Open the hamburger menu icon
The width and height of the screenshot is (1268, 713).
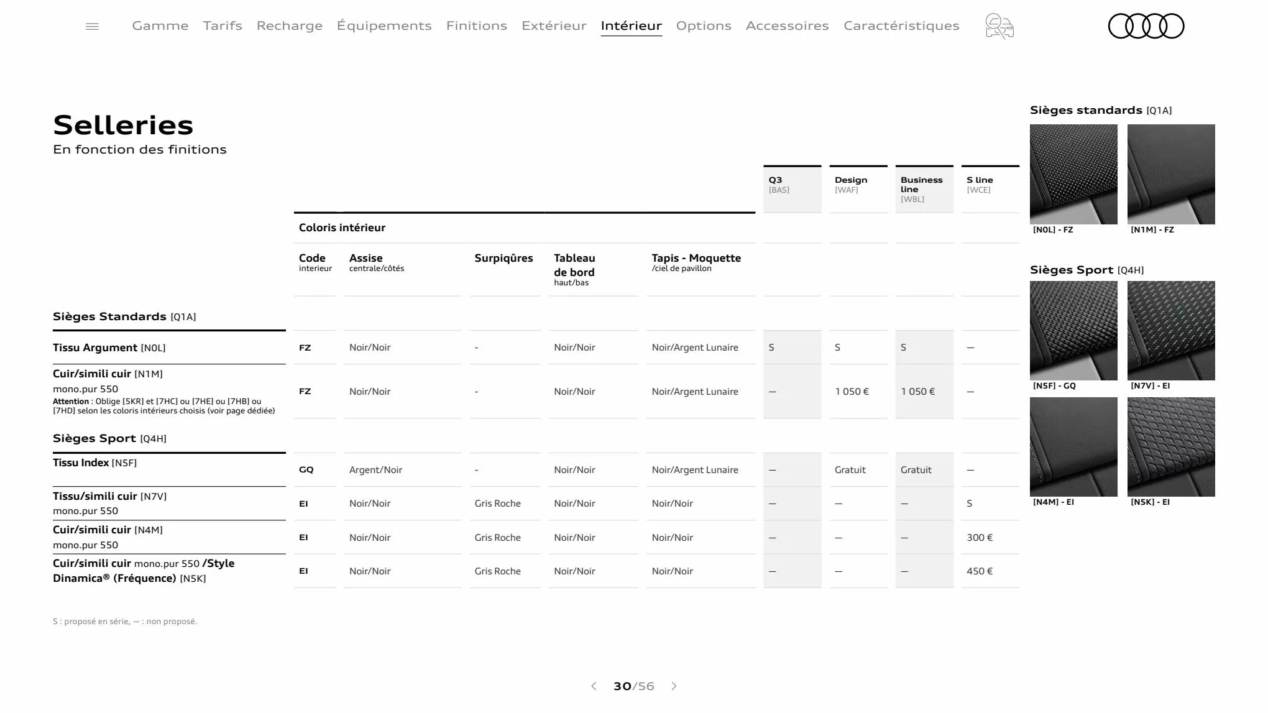click(x=92, y=26)
